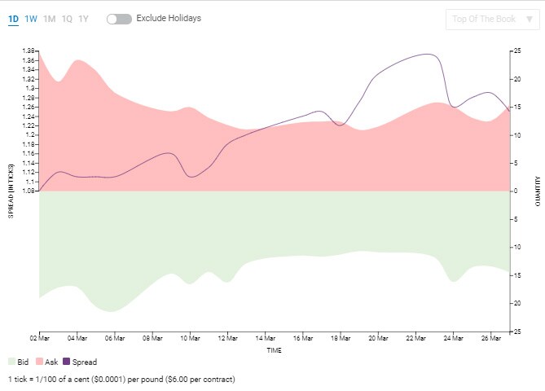Click the Bid legend label text
Viewport: 545px width, 391px height.
coord(23,362)
